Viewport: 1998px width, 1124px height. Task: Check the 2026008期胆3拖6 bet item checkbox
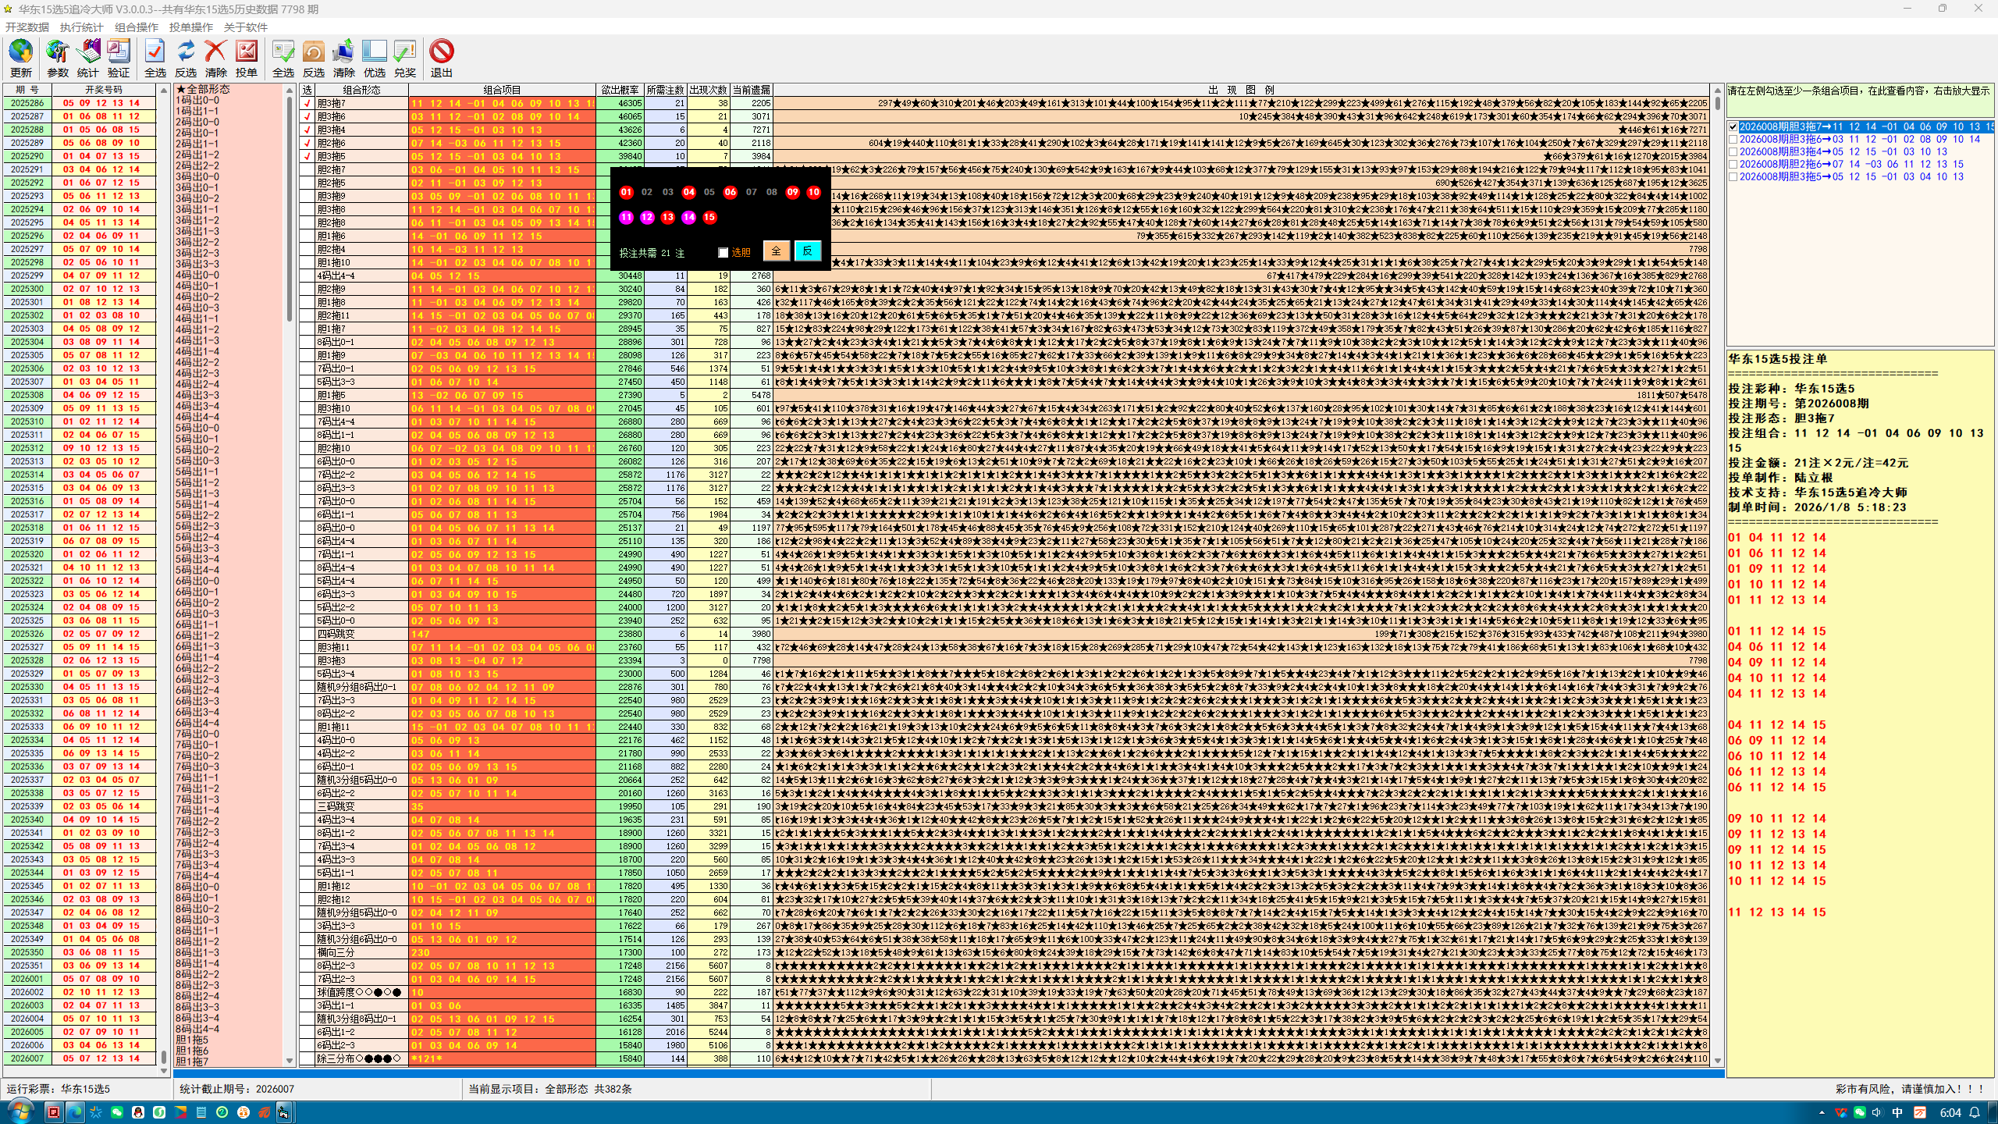(x=1733, y=140)
